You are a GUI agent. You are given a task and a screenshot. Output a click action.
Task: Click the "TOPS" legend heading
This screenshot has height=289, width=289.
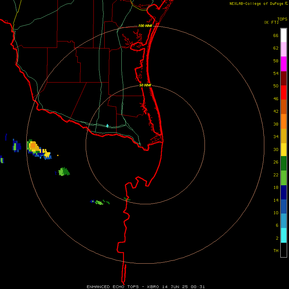click(282, 19)
